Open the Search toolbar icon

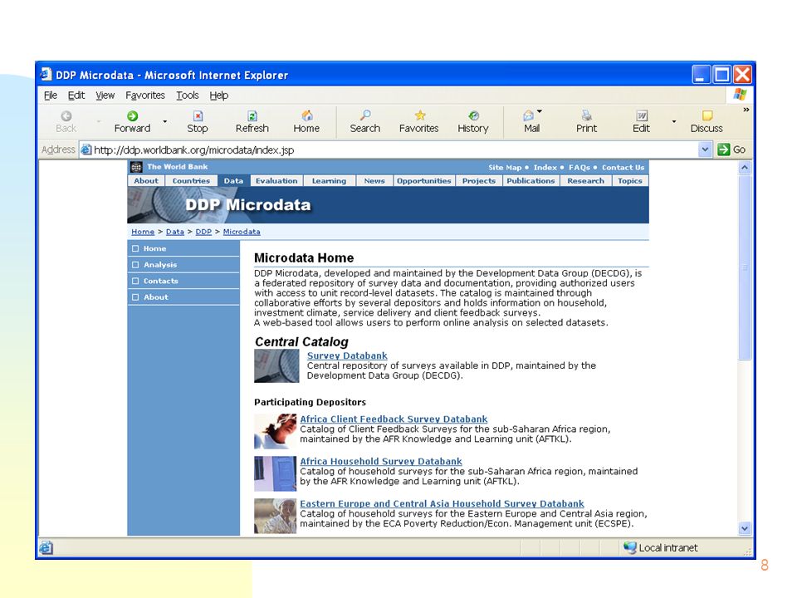[365, 115]
